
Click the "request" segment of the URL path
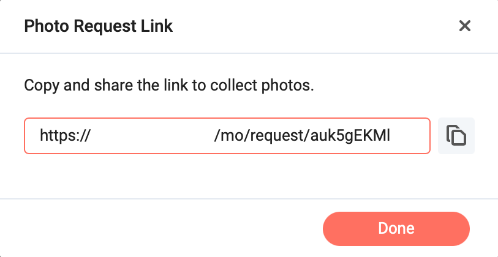coord(277,137)
